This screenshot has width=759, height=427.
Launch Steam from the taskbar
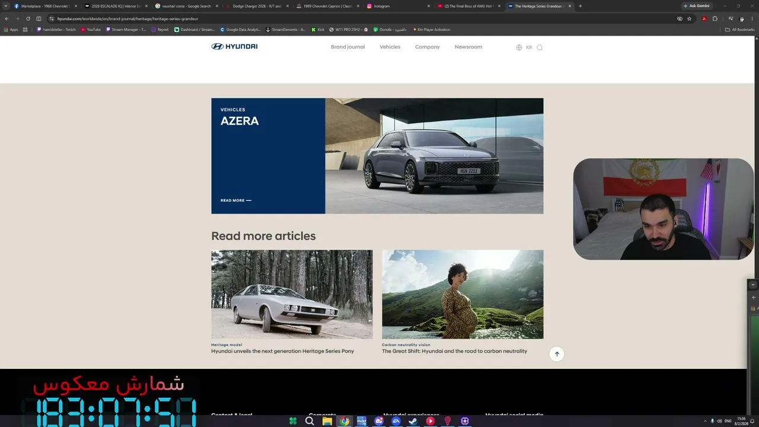413,421
